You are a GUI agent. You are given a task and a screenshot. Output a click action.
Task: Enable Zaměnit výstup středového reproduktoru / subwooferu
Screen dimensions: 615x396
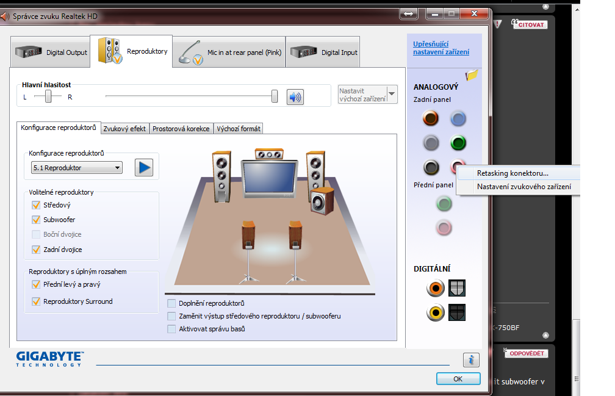[x=171, y=316]
